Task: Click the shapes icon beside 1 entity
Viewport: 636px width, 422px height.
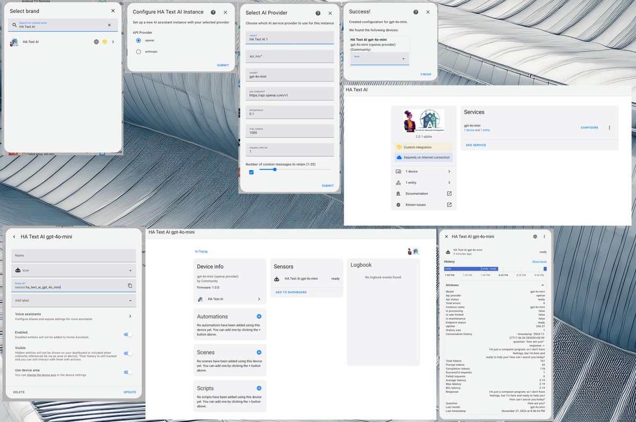Action: point(399,182)
